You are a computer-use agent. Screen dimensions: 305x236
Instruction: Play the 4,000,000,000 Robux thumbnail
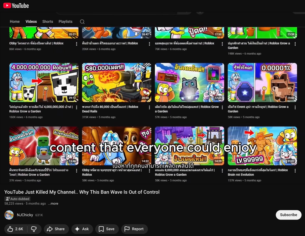pyautogui.click(x=44, y=83)
